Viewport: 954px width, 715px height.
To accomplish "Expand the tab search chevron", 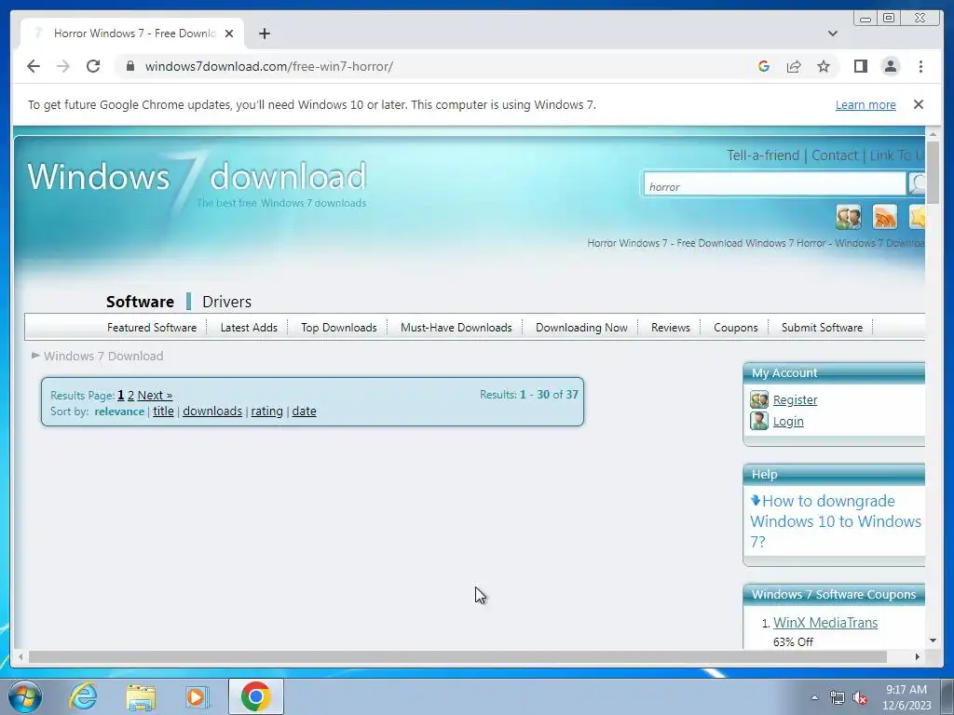I will 832,34.
